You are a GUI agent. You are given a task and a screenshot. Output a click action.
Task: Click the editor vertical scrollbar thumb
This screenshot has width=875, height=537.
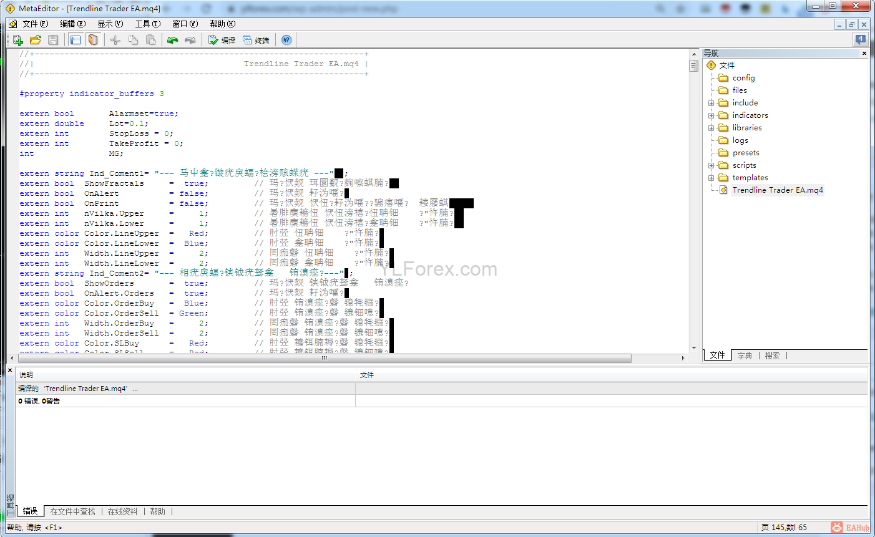693,65
